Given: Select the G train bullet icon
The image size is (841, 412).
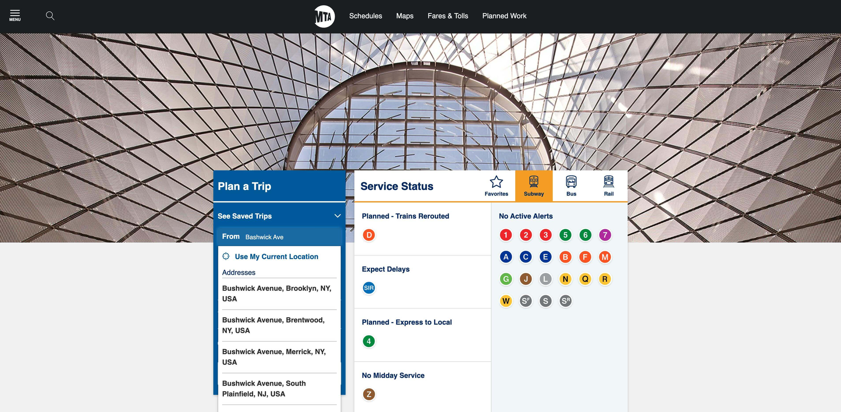Looking at the screenshot, I should pos(506,279).
